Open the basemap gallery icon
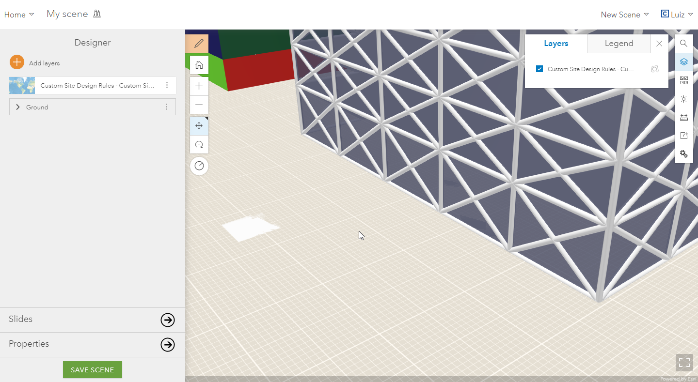 pos(683,80)
